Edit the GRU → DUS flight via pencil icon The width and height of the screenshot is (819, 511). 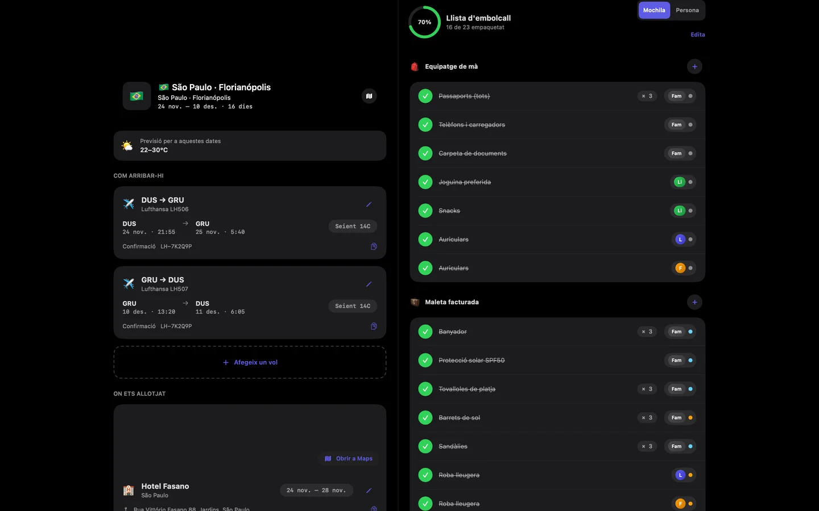point(369,284)
